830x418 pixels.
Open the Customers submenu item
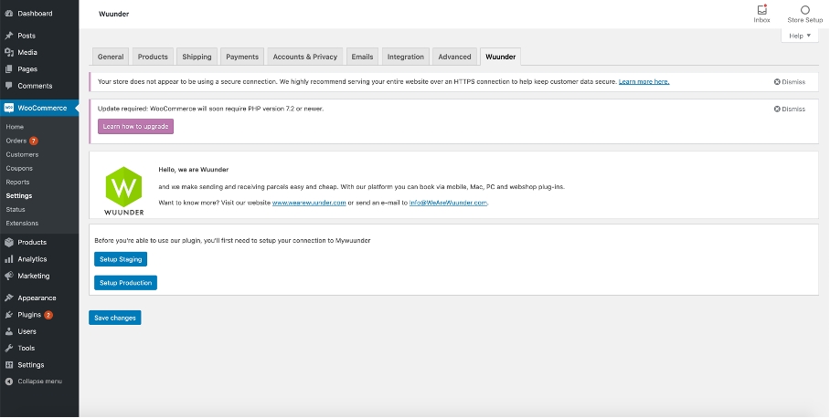click(x=22, y=154)
